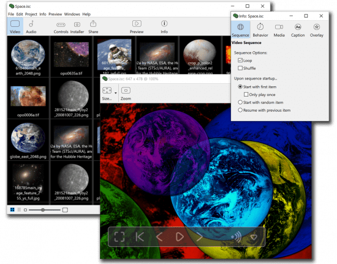This screenshot has height=264, width=337.
Task: Select the earth_2048.png thumbnail
Action: [x=28, y=57]
